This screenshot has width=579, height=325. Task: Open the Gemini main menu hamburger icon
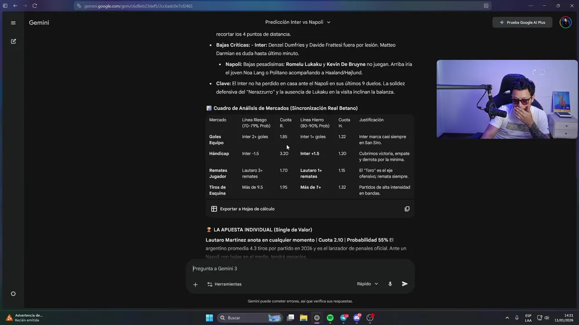coord(13,23)
